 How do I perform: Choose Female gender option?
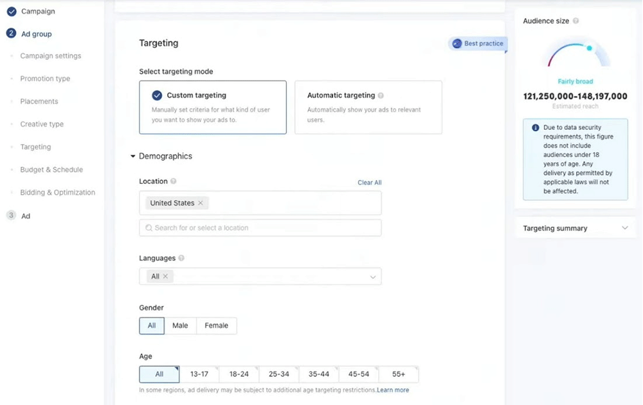(216, 326)
